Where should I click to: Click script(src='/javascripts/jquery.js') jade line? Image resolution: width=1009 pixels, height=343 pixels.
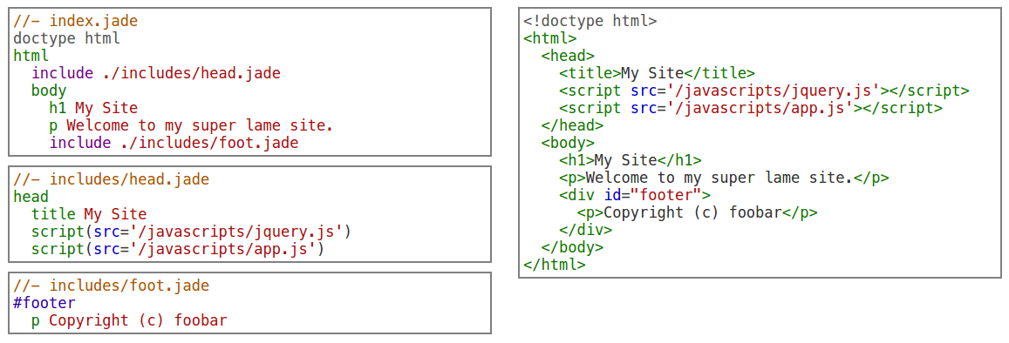pyautogui.click(x=191, y=232)
